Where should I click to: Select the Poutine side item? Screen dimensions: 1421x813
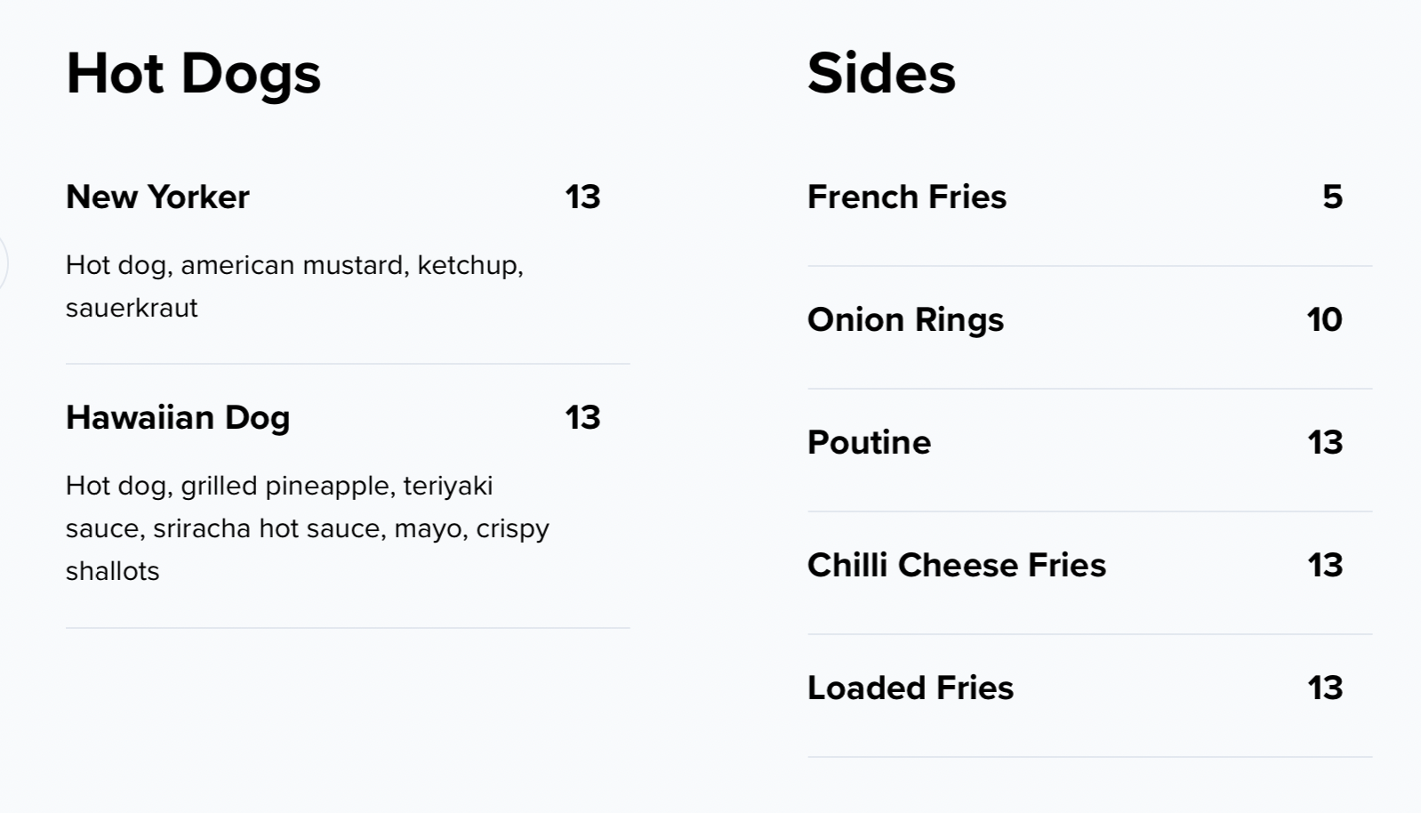click(869, 442)
